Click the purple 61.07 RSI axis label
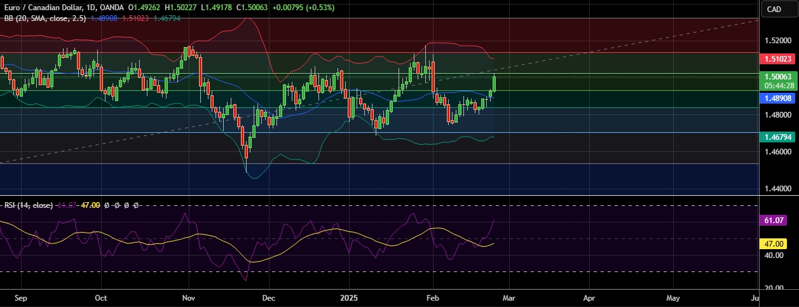Screen dimensions: 799x307 click(x=774, y=220)
